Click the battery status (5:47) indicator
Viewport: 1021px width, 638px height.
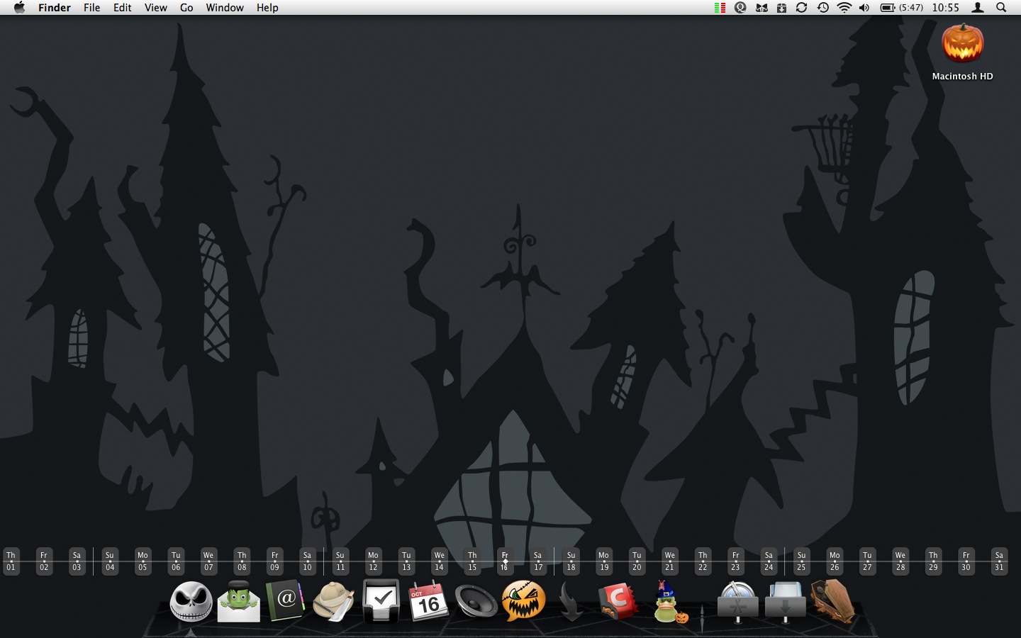(902, 8)
